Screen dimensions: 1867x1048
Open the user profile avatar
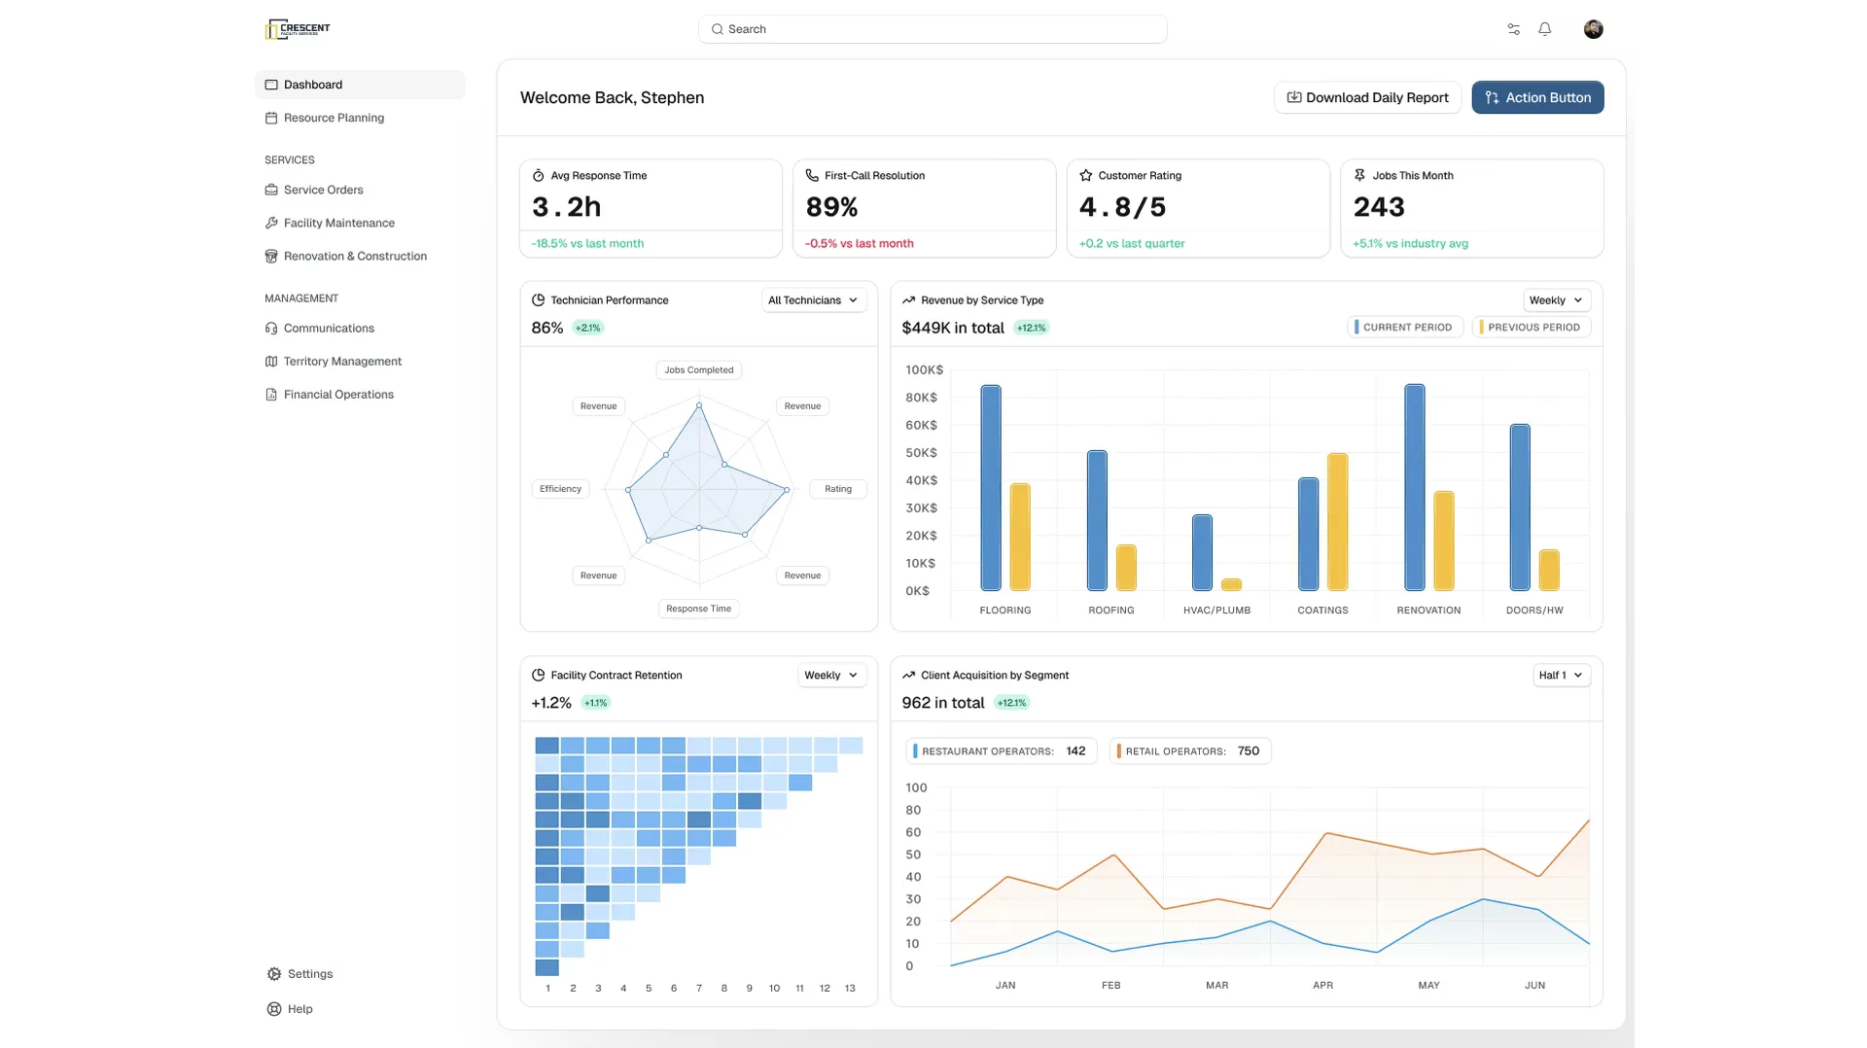(x=1593, y=29)
